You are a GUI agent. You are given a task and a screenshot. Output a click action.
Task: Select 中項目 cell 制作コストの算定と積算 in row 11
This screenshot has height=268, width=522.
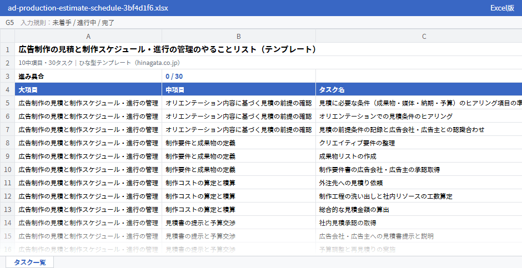click(x=239, y=183)
